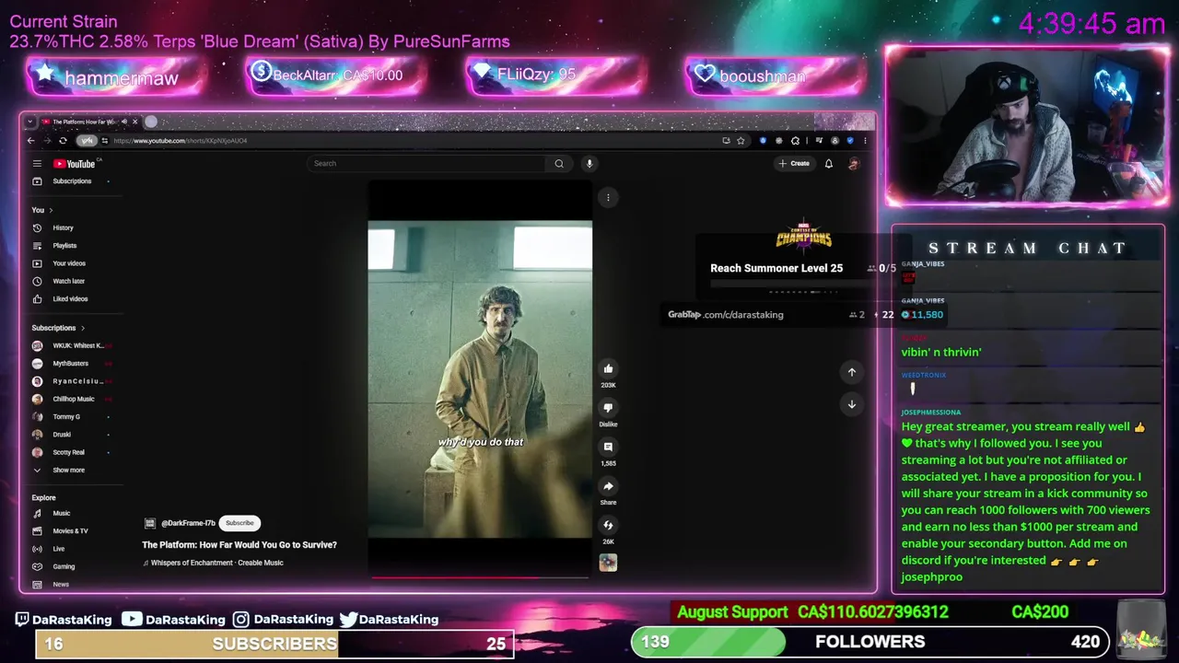Select The Platform browser tab

83,122
